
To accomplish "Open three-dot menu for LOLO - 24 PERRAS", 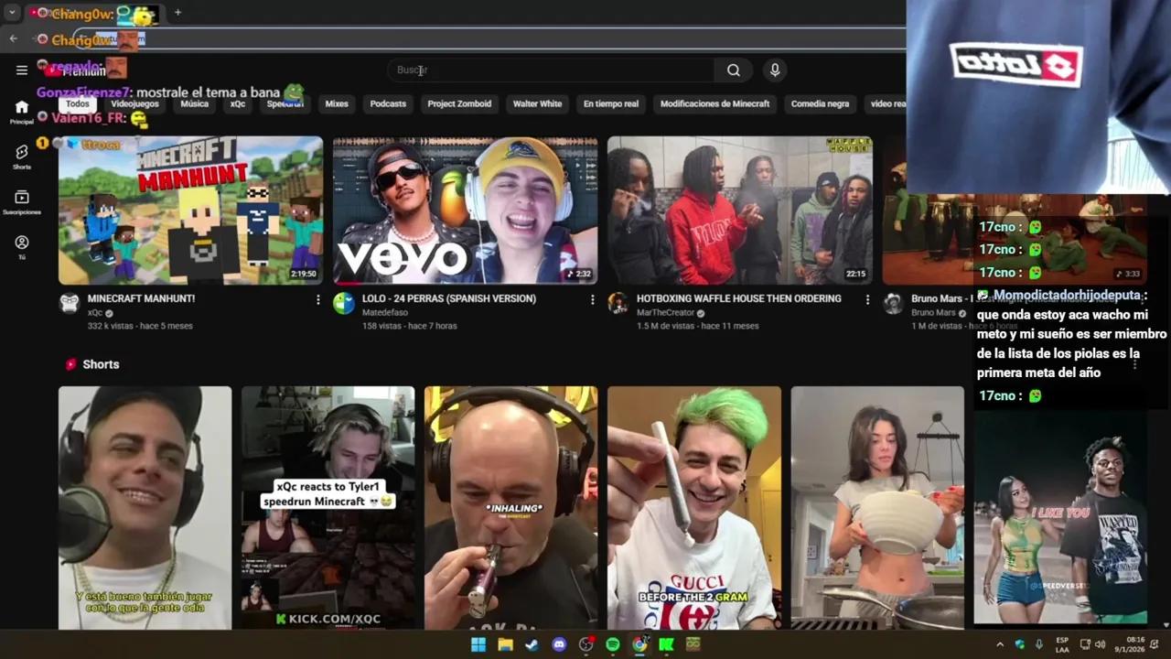I will point(592,298).
